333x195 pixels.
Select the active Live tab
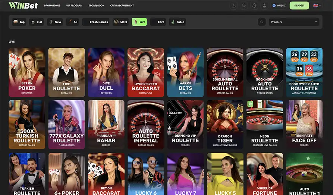pyautogui.click(x=139, y=22)
